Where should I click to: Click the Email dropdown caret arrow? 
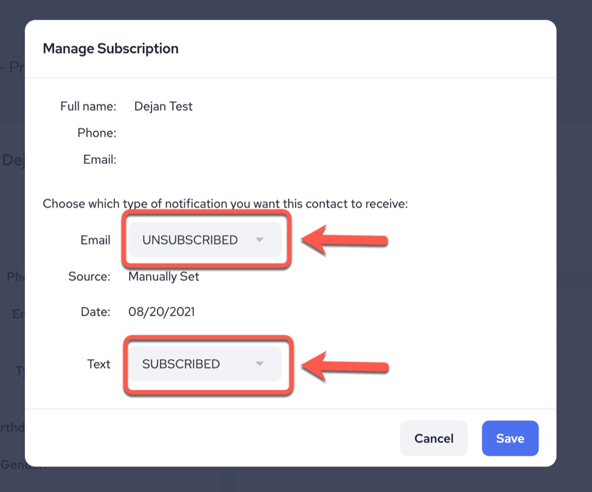click(260, 240)
